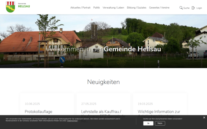Accept anonymized data with Ja button
The width and height of the screenshot is (207, 129).
coord(148,123)
